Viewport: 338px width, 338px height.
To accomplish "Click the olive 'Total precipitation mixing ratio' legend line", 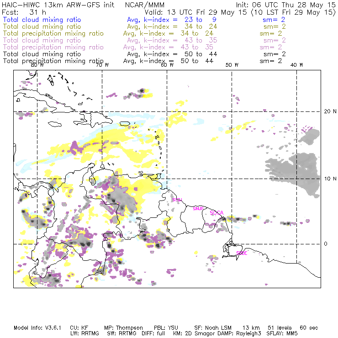I will point(53,33).
